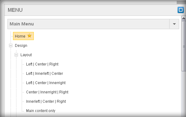Select the Home menu item
186x117 pixels.
[x=23, y=36]
